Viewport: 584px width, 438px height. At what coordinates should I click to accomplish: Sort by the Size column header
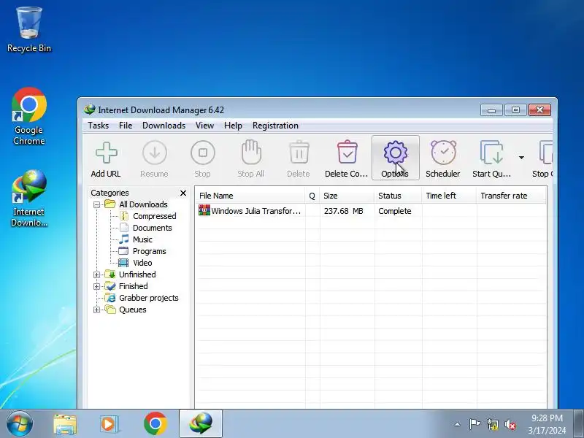(x=347, y=196)
